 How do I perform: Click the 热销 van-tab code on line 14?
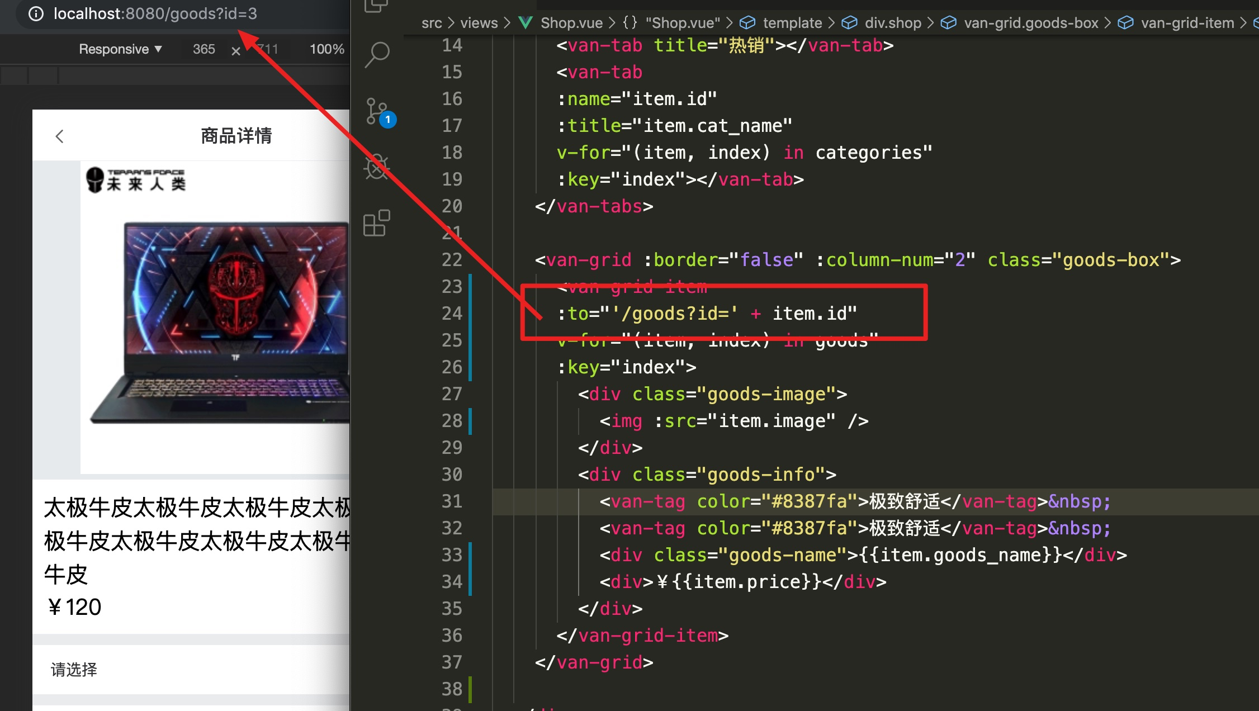coord(725,45)
